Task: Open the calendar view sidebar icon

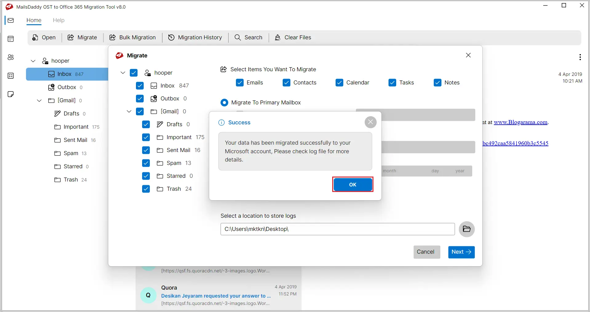Action: pyautogui.click(x=11, y=39)
